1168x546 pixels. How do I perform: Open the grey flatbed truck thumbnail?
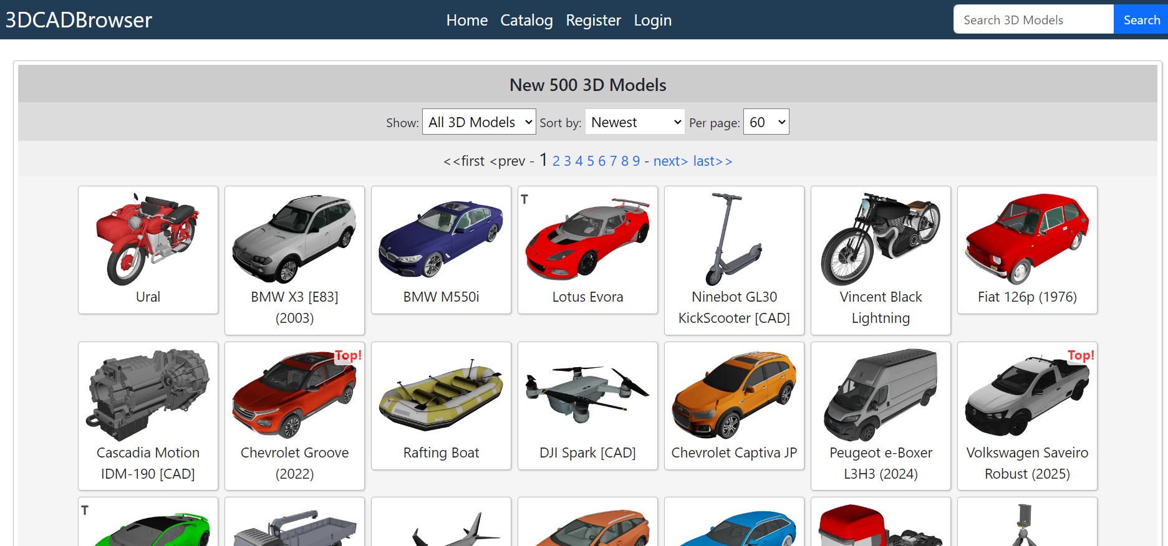(x=294, y=527)
